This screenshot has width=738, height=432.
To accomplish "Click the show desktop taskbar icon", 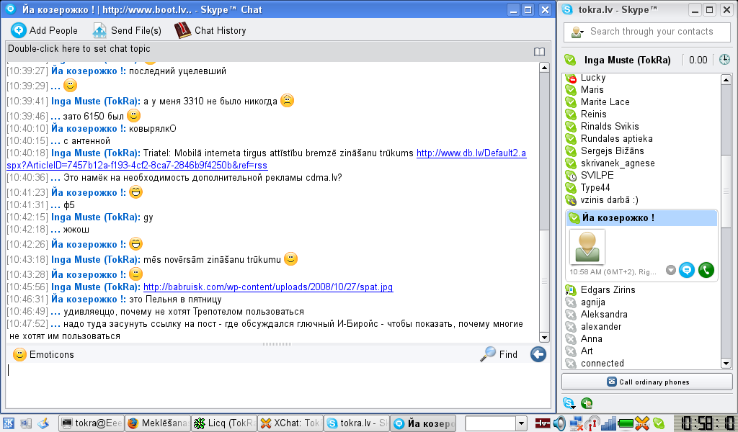I will pyautogui.click(x=26, y=423).
